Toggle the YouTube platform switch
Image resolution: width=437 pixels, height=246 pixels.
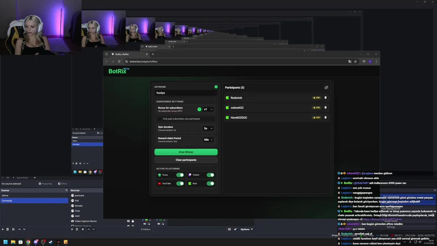click(x=180, y=183)
